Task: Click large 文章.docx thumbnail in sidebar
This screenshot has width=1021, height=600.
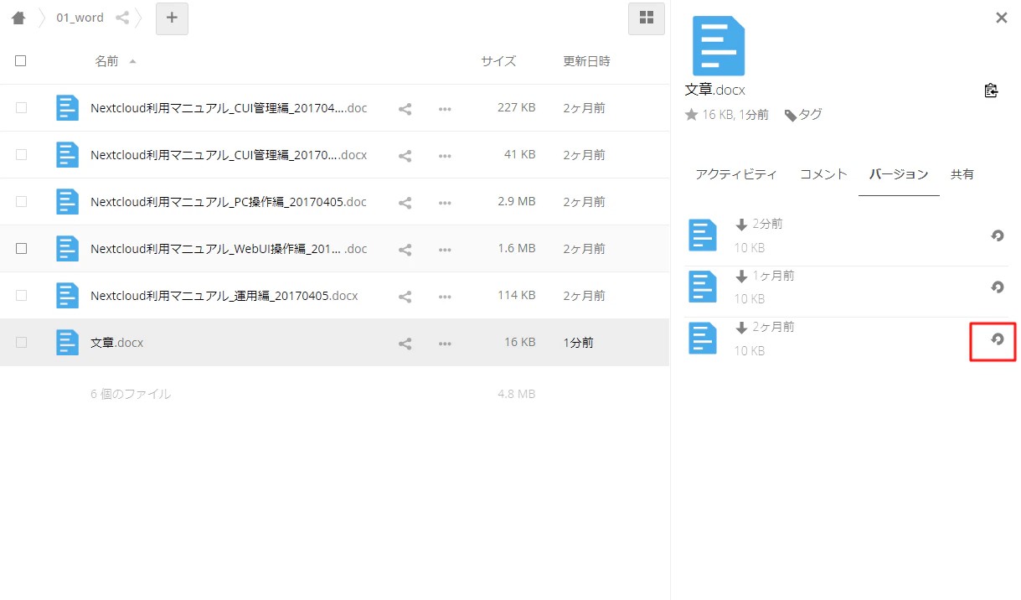Action: (x=719, y=46)
